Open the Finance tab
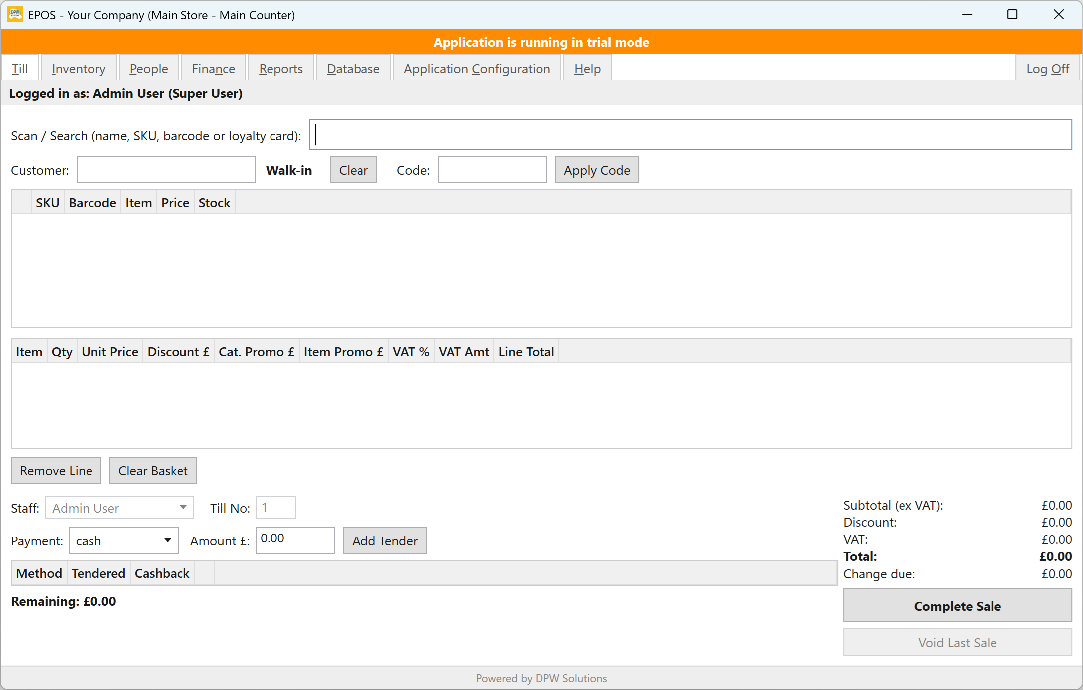The width and height of the screenshot is (1083, 690). tap(214, 68)
